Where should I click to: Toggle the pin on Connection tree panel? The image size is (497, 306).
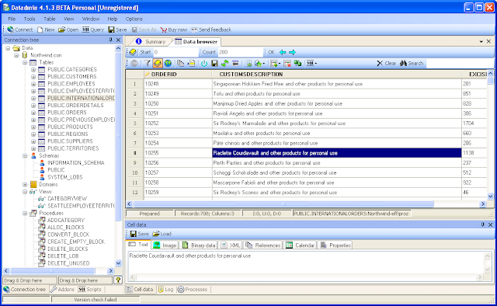tap(110, 40)
